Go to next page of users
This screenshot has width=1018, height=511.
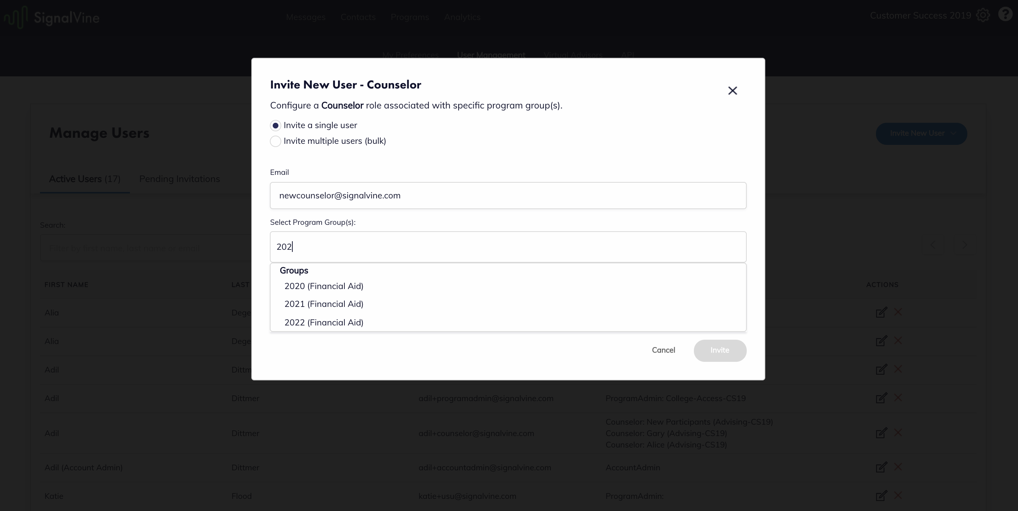point(964,245)
